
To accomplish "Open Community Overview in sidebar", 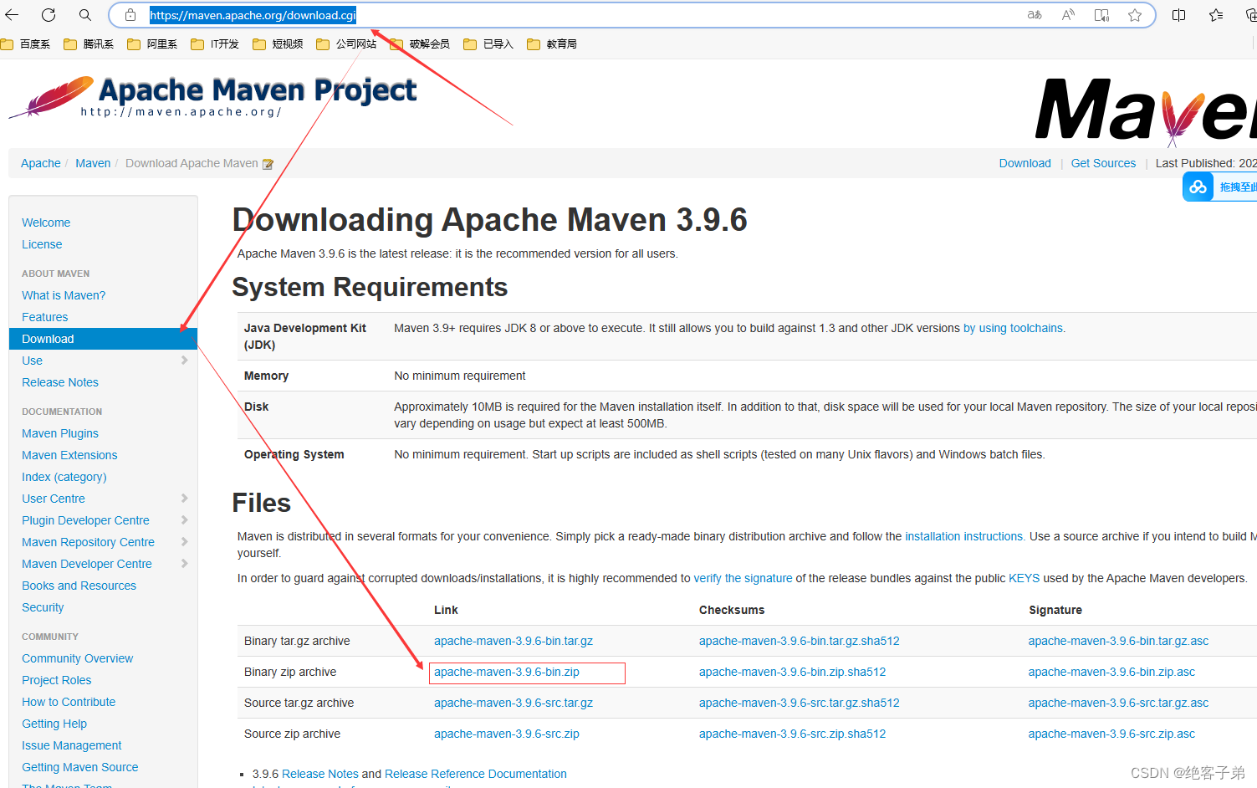I will (x=77, y=658).
